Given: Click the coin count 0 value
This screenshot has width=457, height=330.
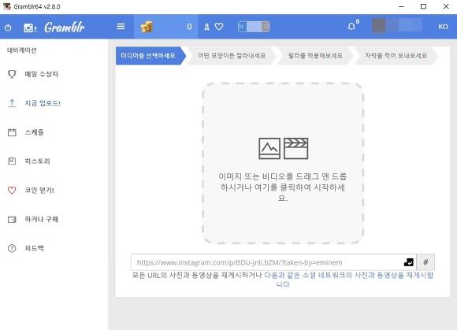Looking at the screenshot, I should click(189, 27).
